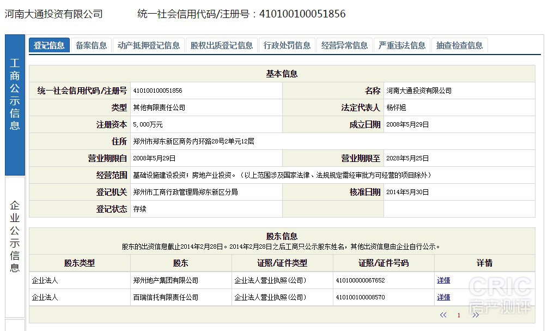Switch to the 备案信息 tab

(91, 45)
